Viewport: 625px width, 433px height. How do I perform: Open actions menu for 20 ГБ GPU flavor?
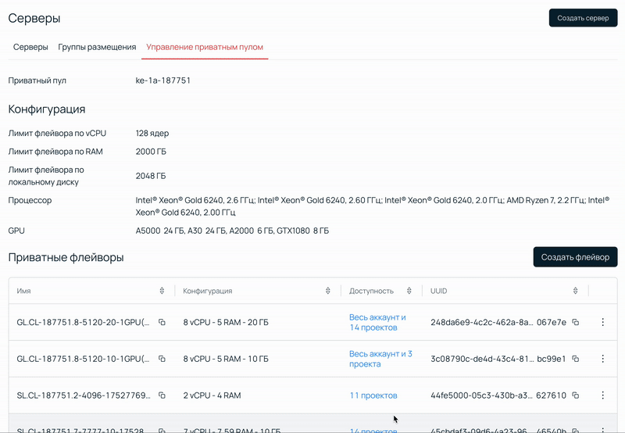click(602, 322)
